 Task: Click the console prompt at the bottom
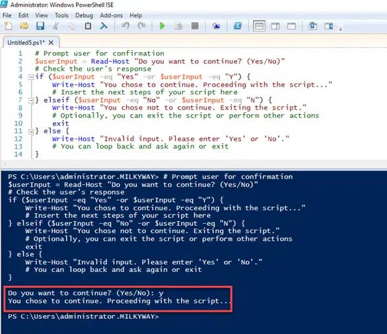tap(83, 316)
